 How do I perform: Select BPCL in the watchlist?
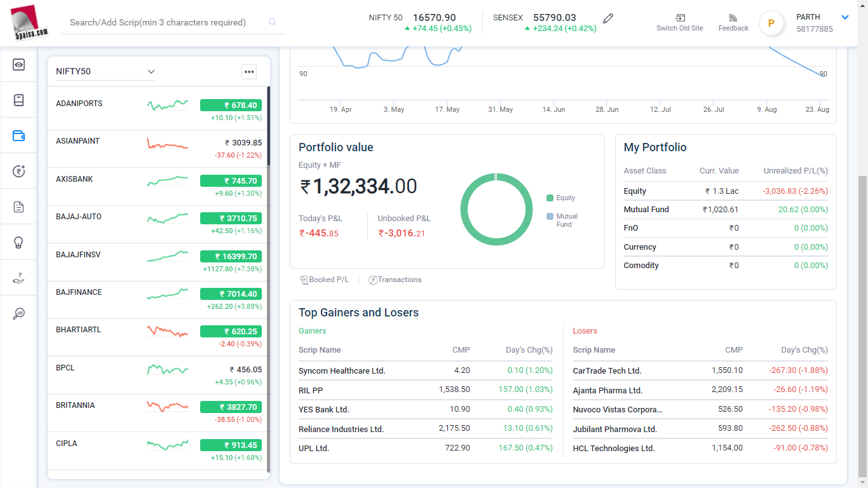pyautogui.click(x=66, y=368)
